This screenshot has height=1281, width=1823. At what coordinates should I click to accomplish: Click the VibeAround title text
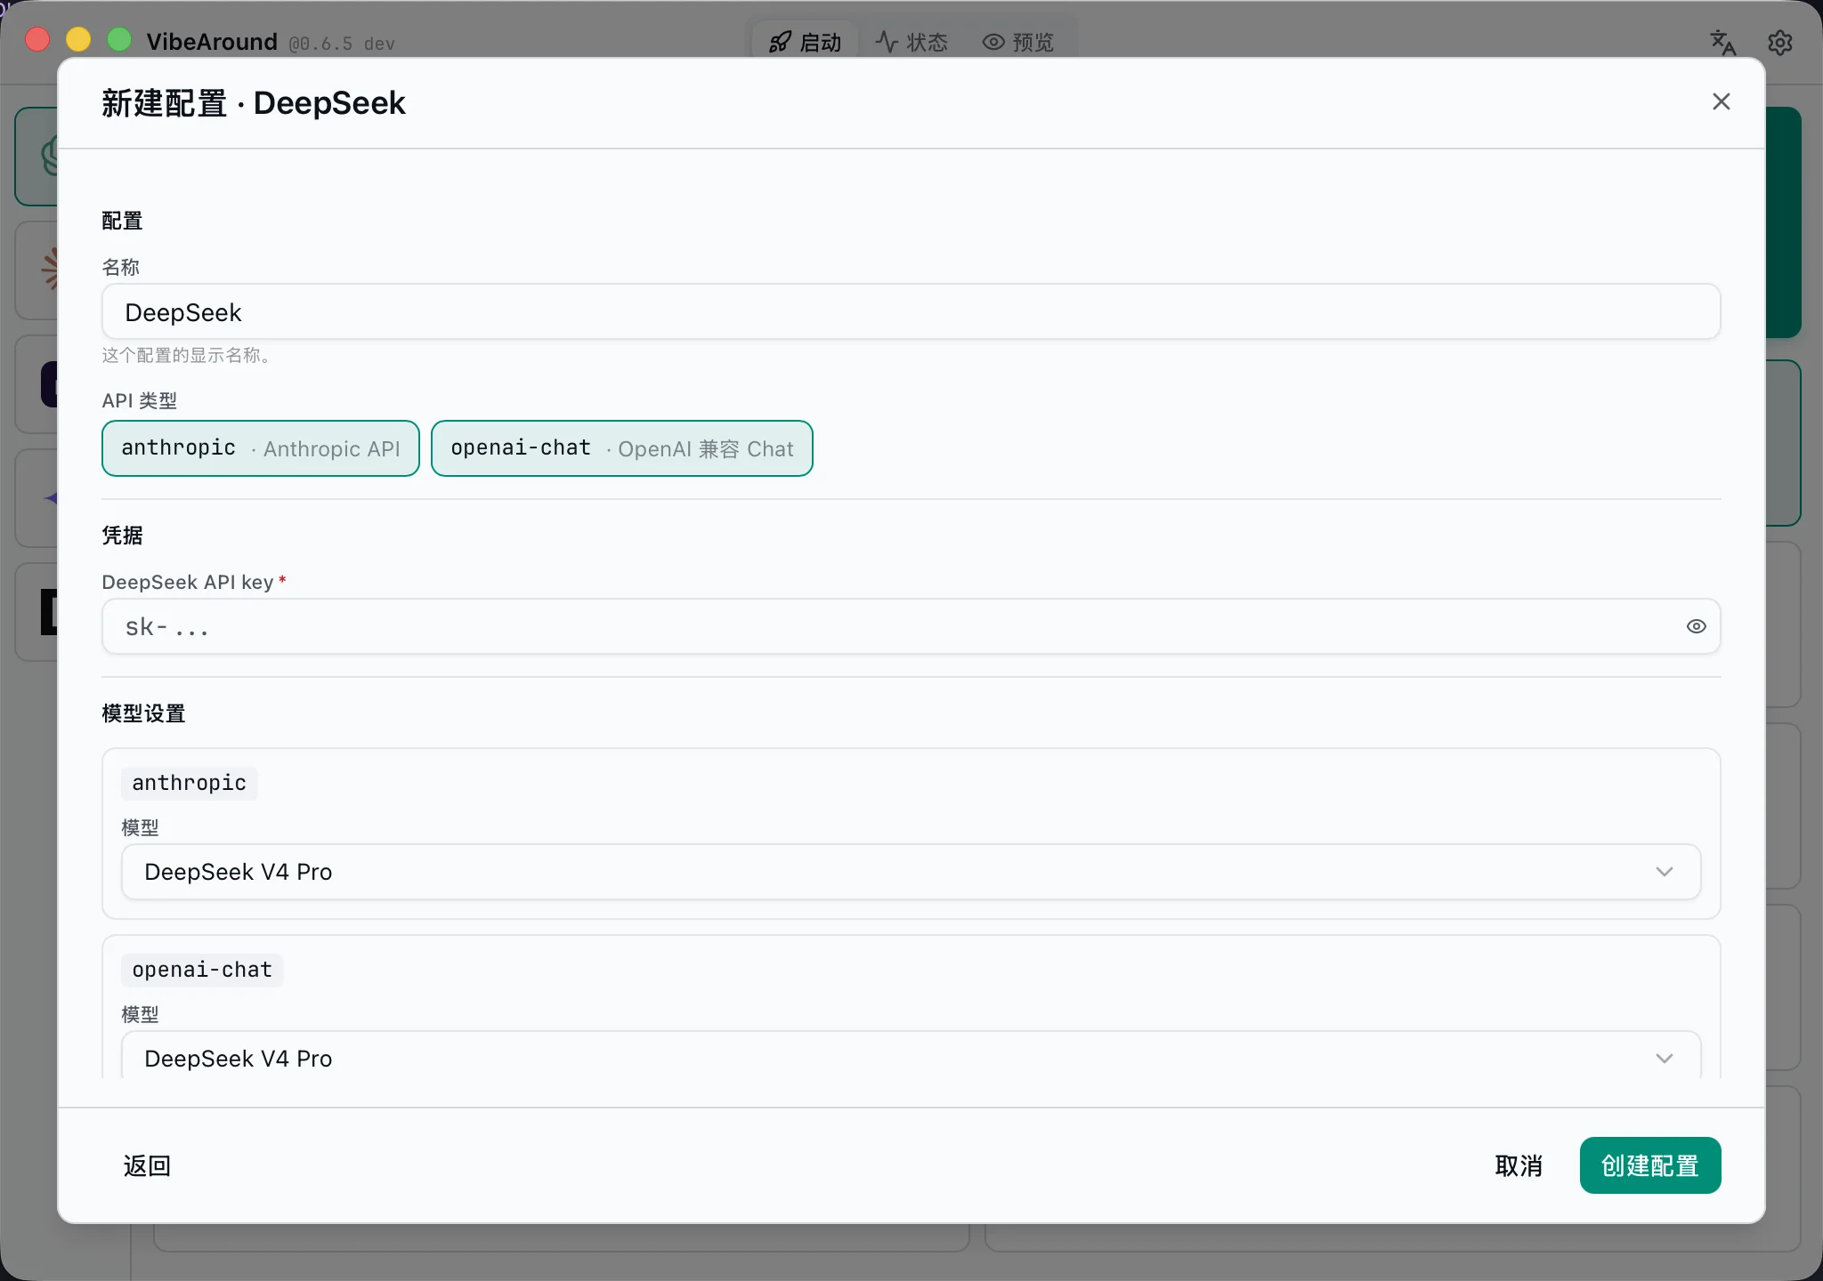(212, 42)
